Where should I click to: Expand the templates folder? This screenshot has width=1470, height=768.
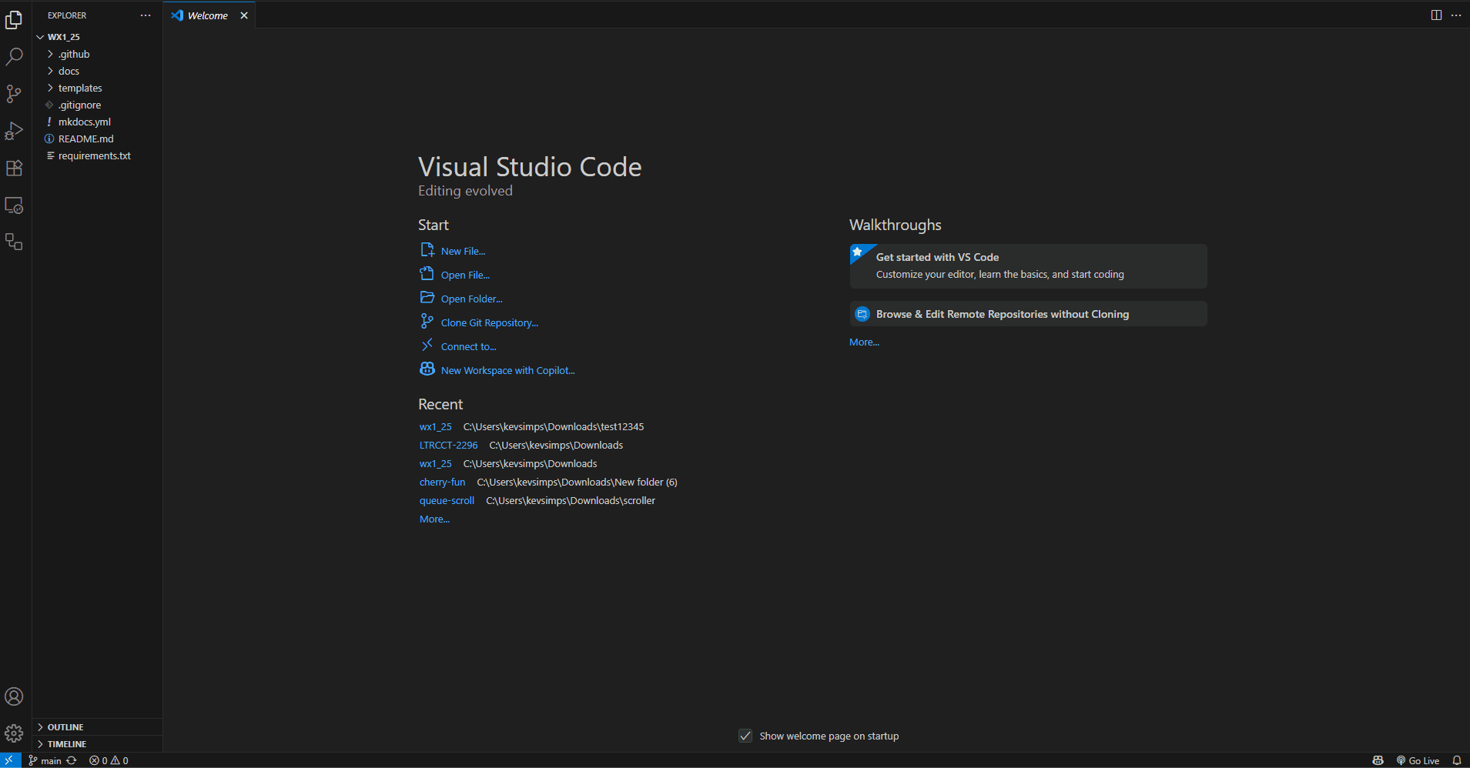pos(79,88)
